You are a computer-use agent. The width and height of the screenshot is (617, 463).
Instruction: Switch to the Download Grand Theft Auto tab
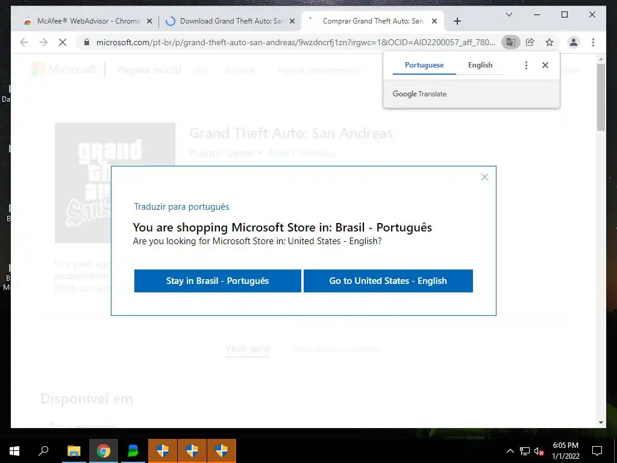click(x=231, y=21)
